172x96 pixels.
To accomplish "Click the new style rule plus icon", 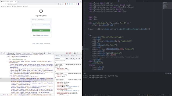I will pos(74,59).
